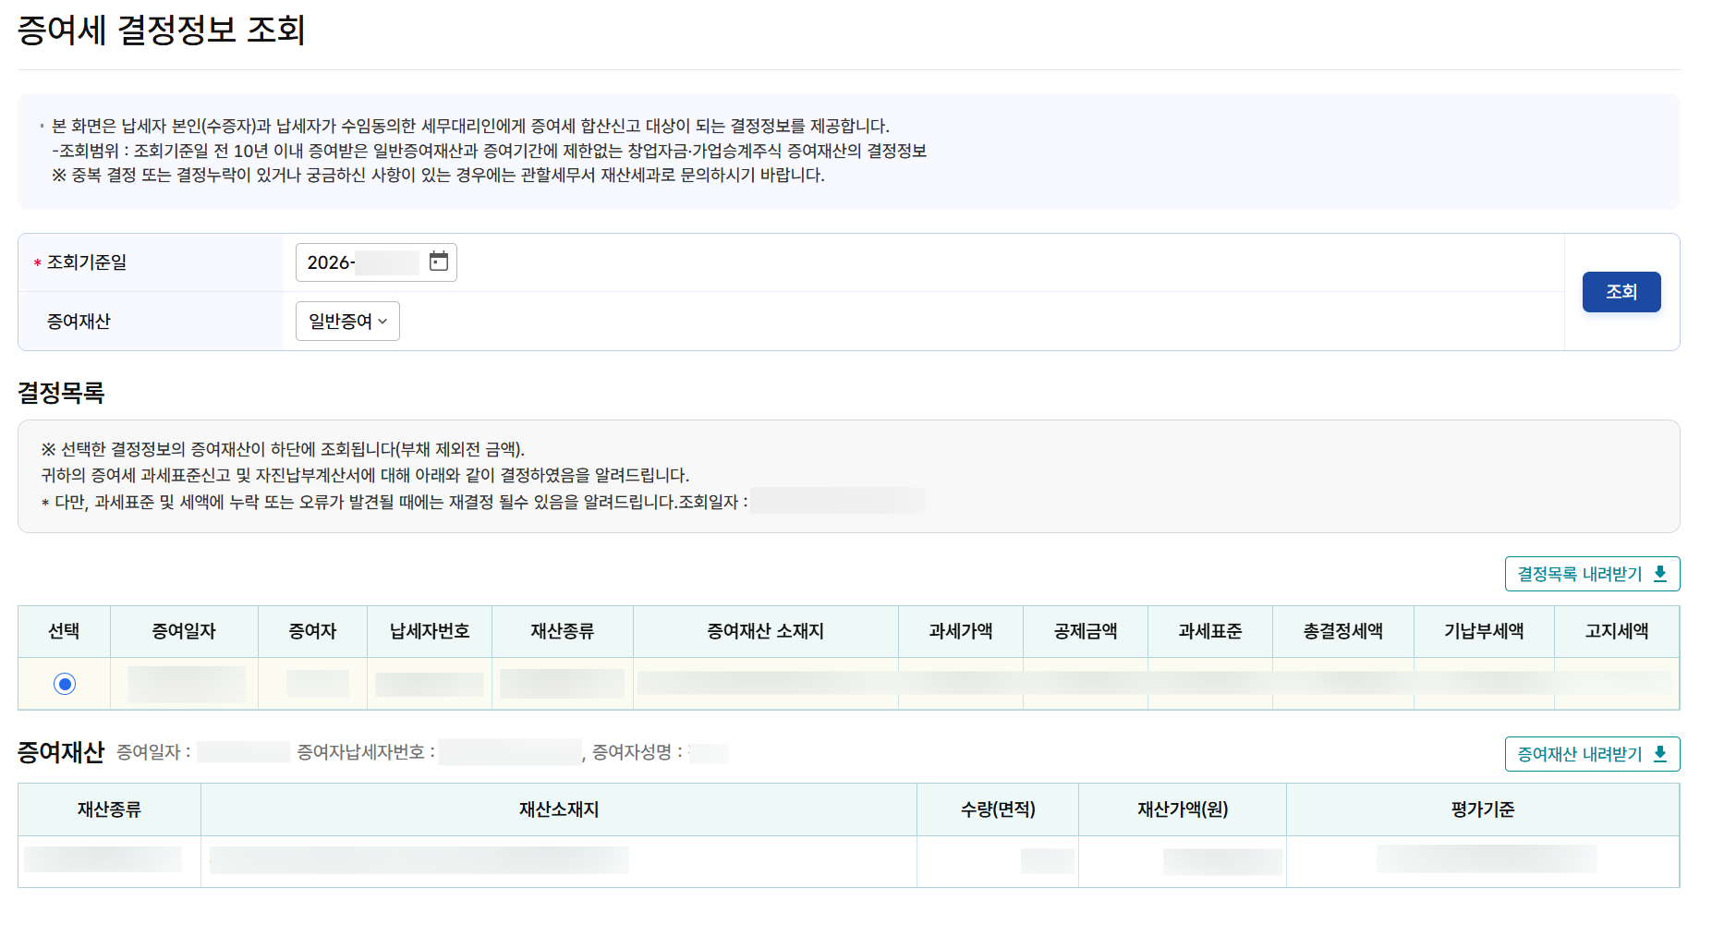Click the 고지세액 column header
The height and width of the screenshot is (937, 1712).
(x=1617, y=631)
